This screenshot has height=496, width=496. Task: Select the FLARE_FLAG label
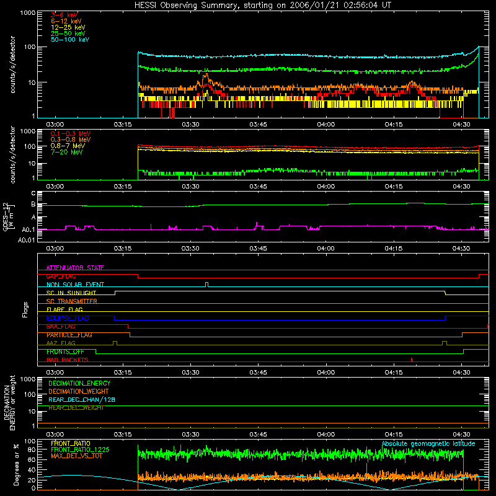coord(64,309)
